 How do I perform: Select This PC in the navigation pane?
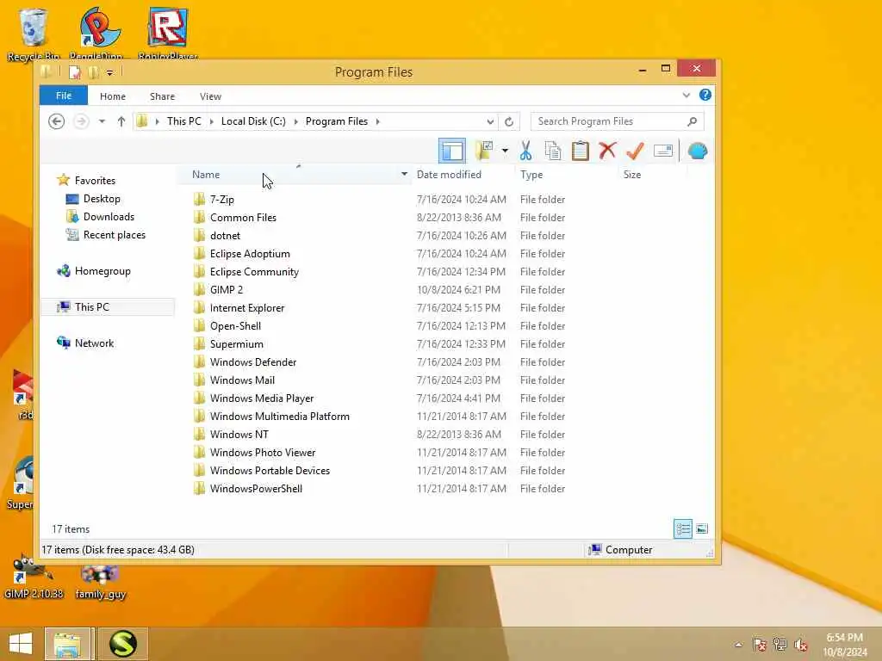(x=91, y=307)
